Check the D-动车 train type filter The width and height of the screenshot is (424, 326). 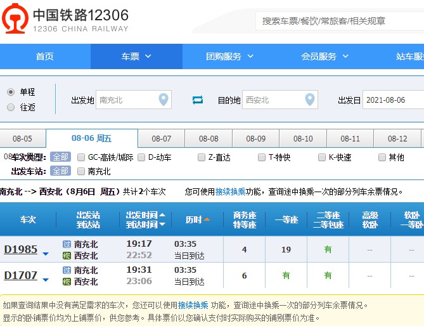[x=142, y=157]
